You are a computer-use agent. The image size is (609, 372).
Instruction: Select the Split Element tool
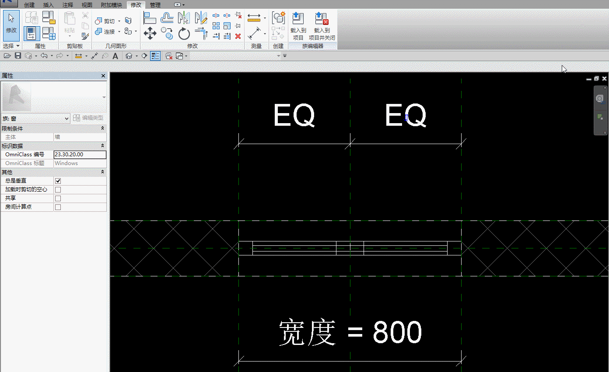216,15
